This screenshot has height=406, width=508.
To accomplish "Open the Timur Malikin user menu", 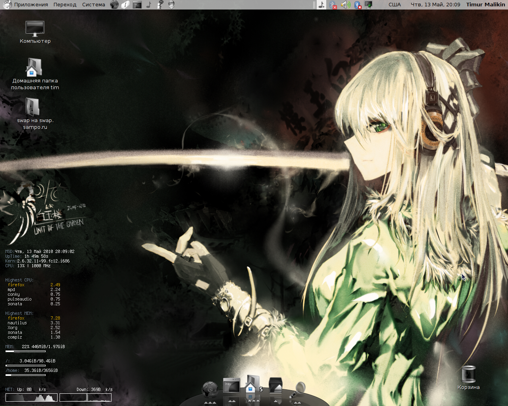I will [486, 5].
